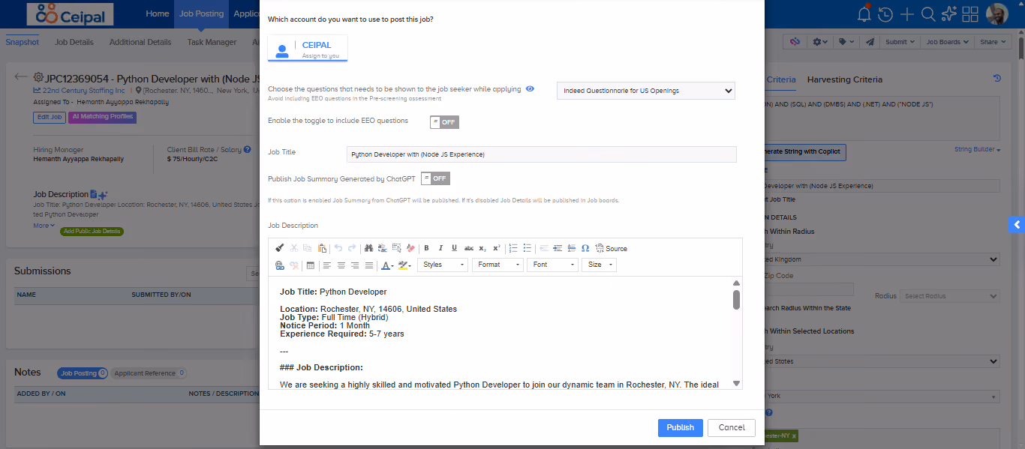This screenshot has height=449, width=1025.
Task: Open the Snapshot tab
Action: [x=23, y=42]
